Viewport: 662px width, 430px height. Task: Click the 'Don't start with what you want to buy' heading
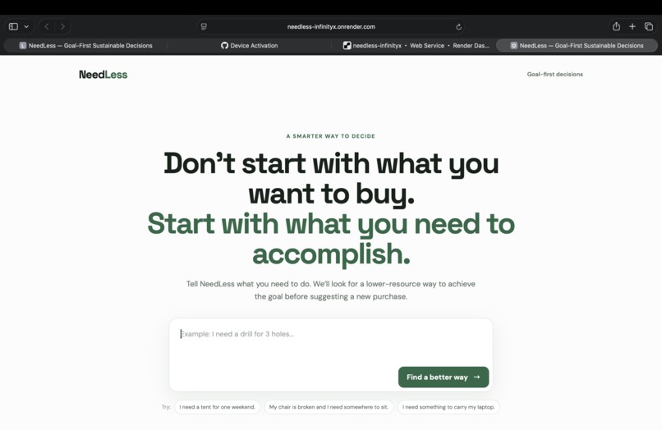pyautogui.click(x=331, y=179)
